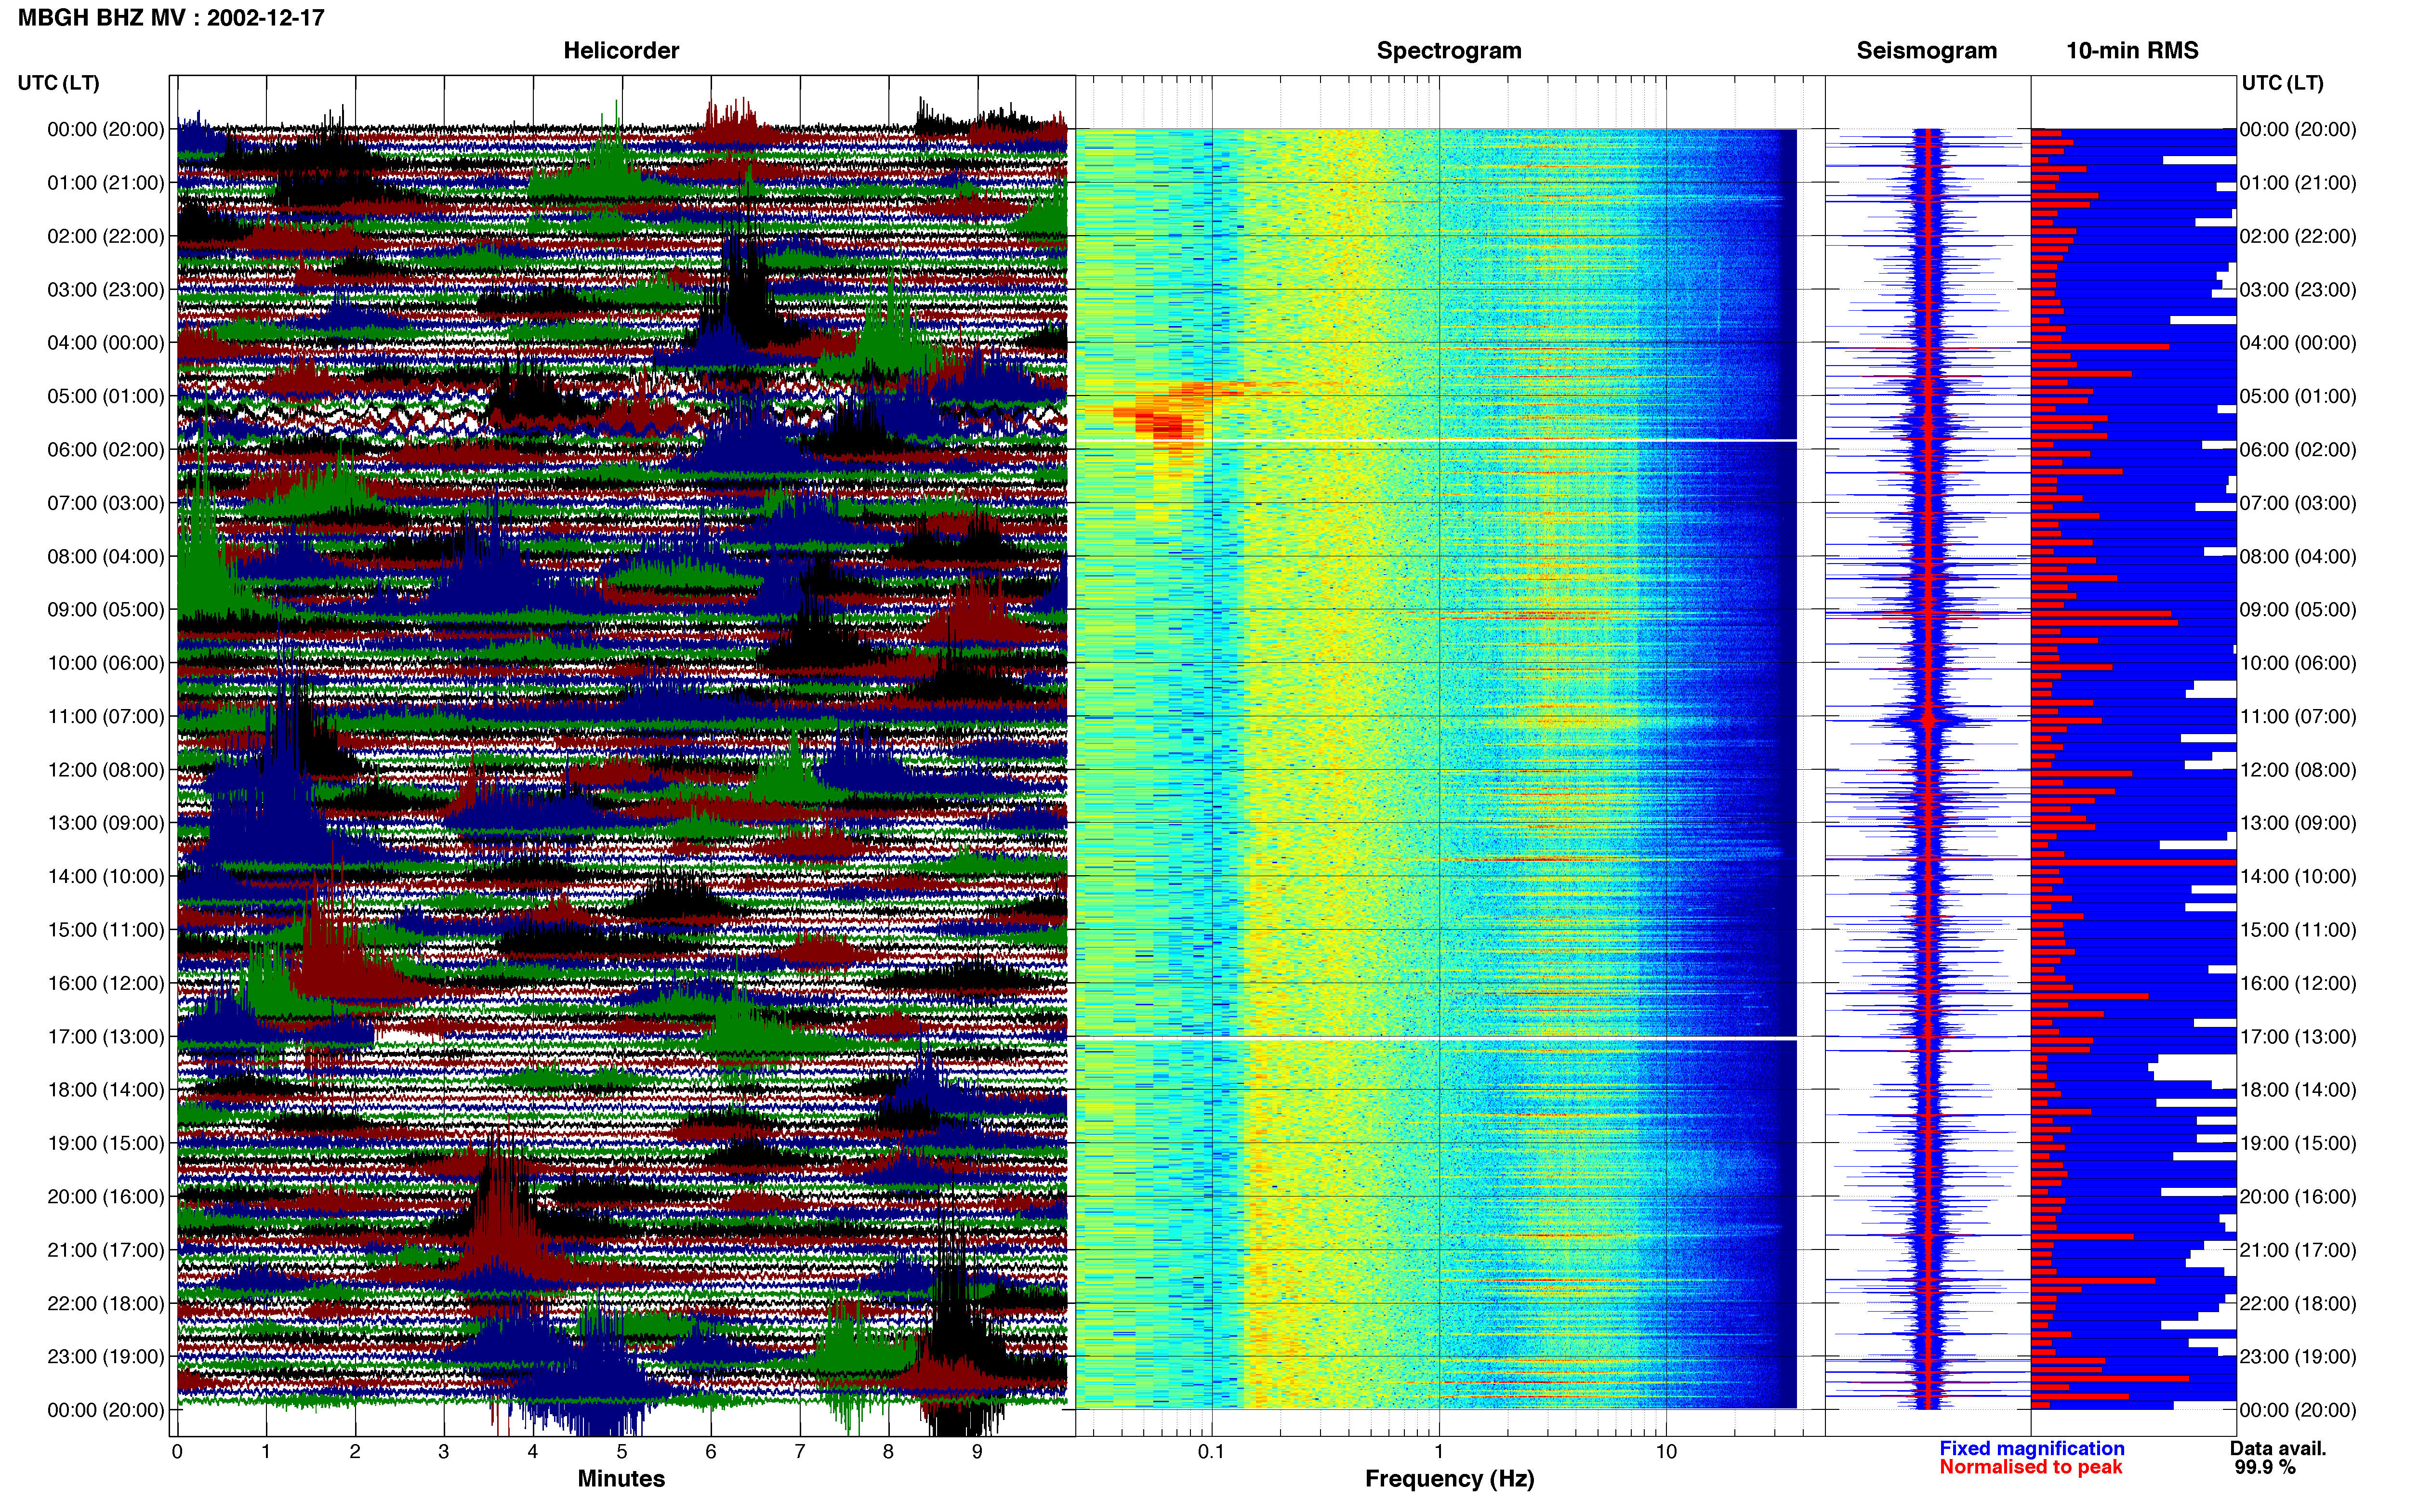Click left time label 17:00 (13:00)
Viewport: 2418px width, 1512px height.
(106, 1037)
